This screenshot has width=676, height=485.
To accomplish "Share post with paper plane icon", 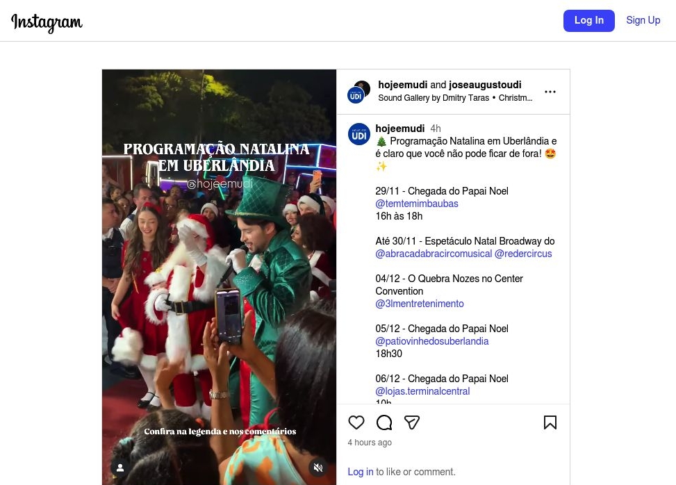I will coord(412,422).
